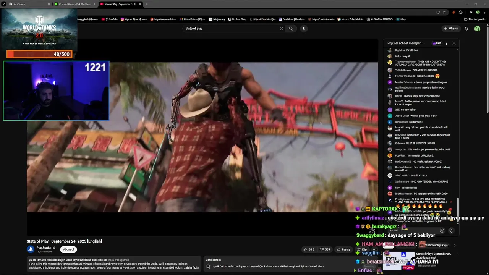Open the #ps5games hashtag link
Image resolution: width=489 pixels, height=275 pixels.
[x=122, y=260]
